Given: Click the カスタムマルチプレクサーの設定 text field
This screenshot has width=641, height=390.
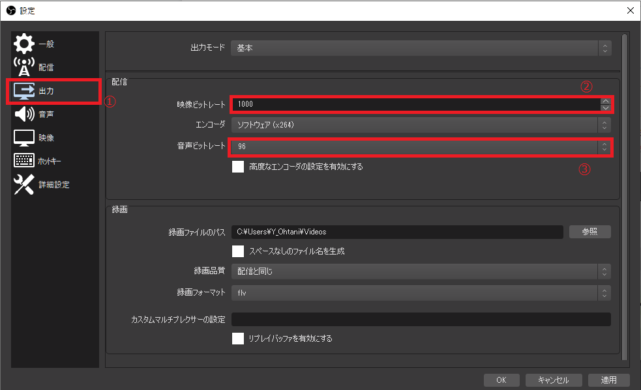Looking at the screenshot, I should 421,319.
